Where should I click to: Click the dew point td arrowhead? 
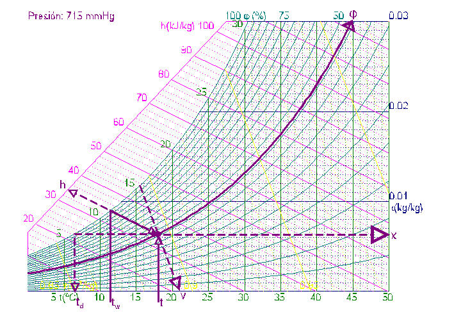pos(75,286)
